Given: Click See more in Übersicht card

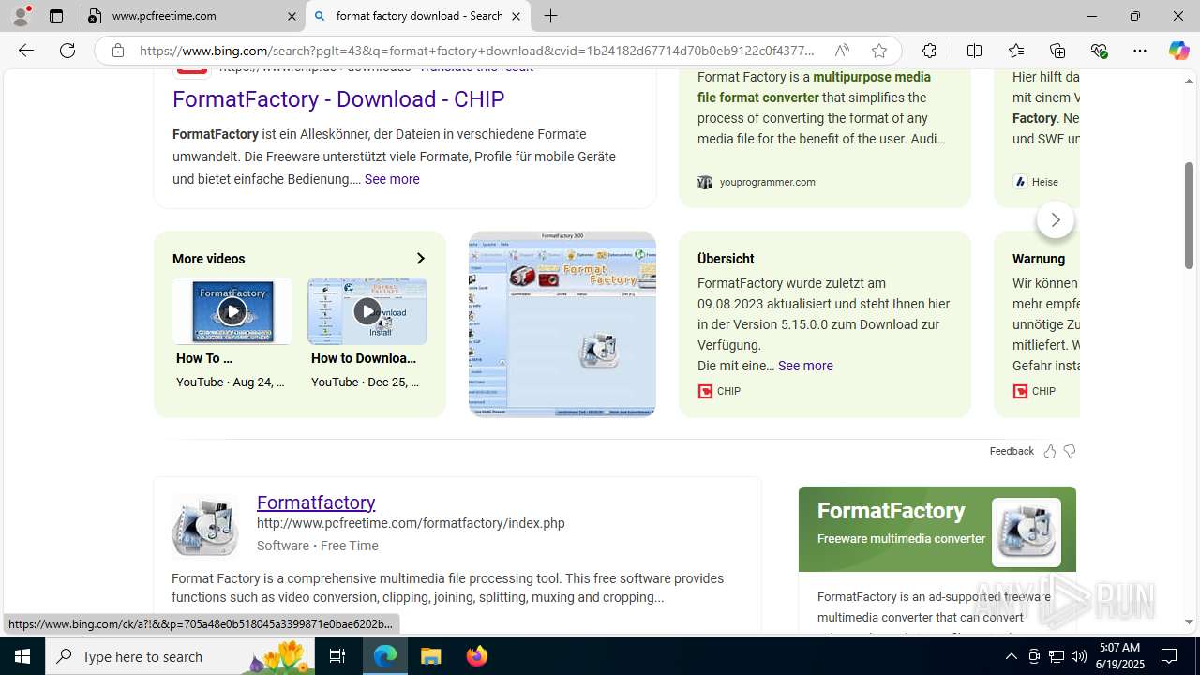Looking at the screenshot, I should tap(805, 366).
